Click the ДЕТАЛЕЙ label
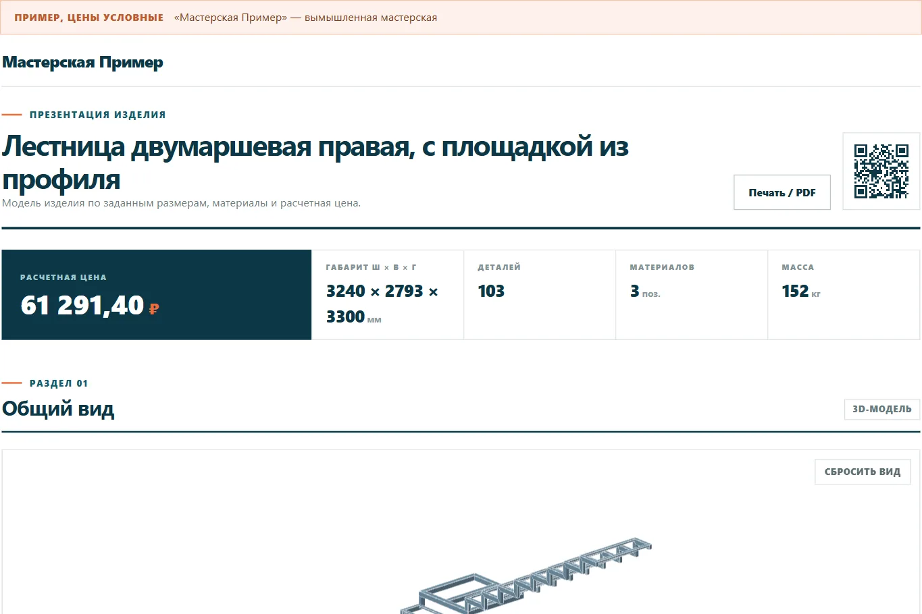922x614 pixels. (x=499, y=267)
